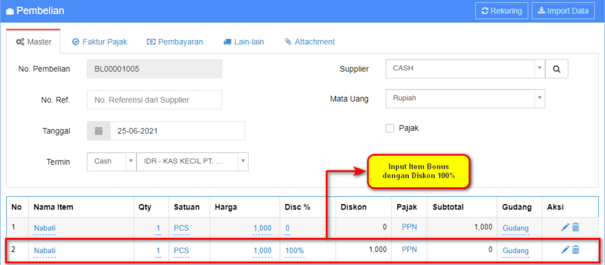Click the trash delete icon in row 1
The height and width of the screenshot is (265, 605).
pos(576,228)
